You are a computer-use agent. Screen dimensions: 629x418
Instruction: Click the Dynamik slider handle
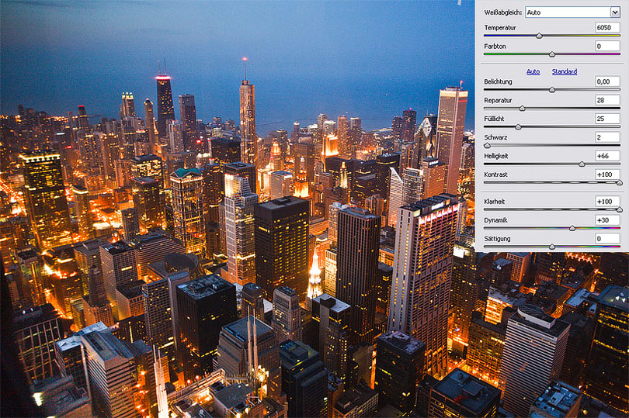(572, 229)
